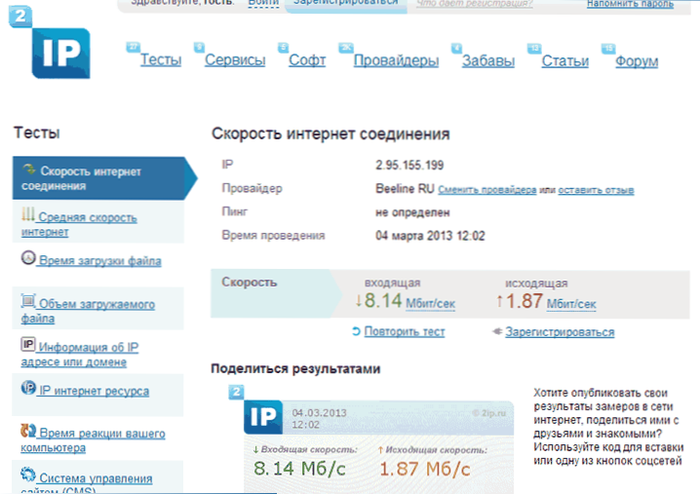
Task: Open the Статьи navigation menu
Action: [x=564, y=60]
